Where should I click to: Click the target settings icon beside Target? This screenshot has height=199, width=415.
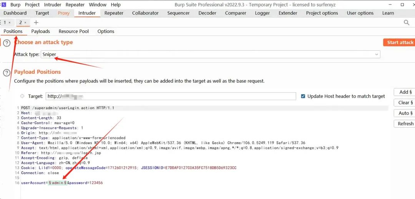coord(22,96)
